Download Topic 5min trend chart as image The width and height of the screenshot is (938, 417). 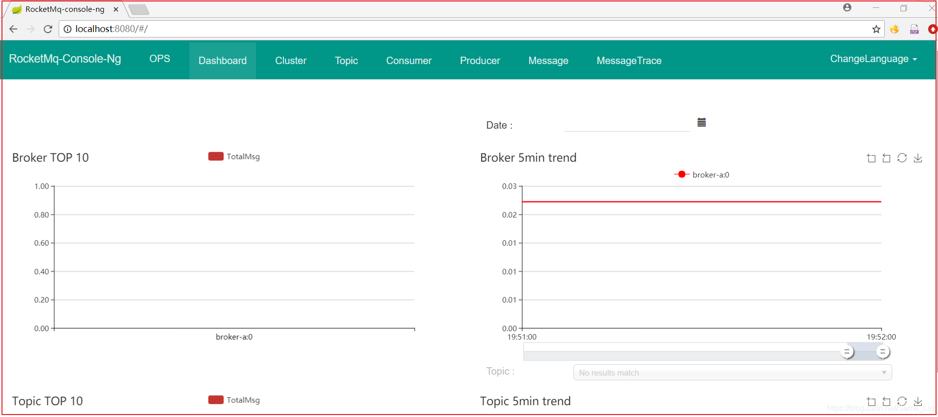pyautogui.click(x=918, y=402)
